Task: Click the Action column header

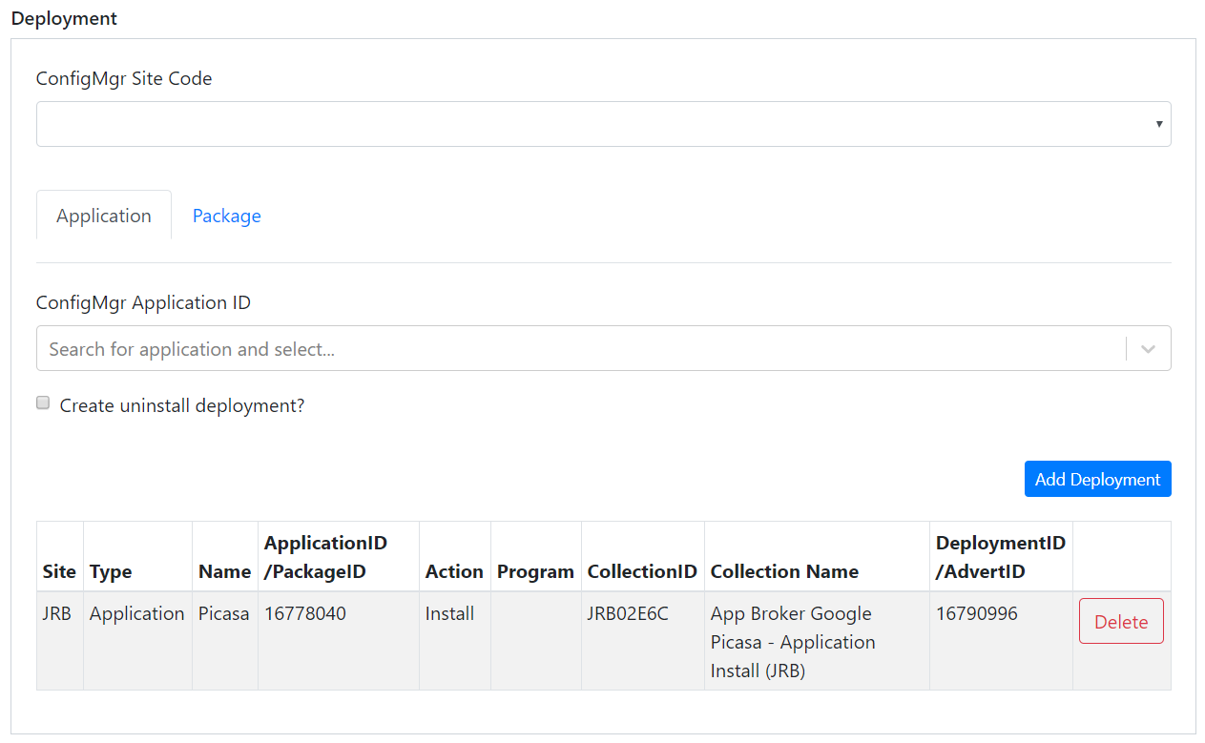Action: pos(454,571)
